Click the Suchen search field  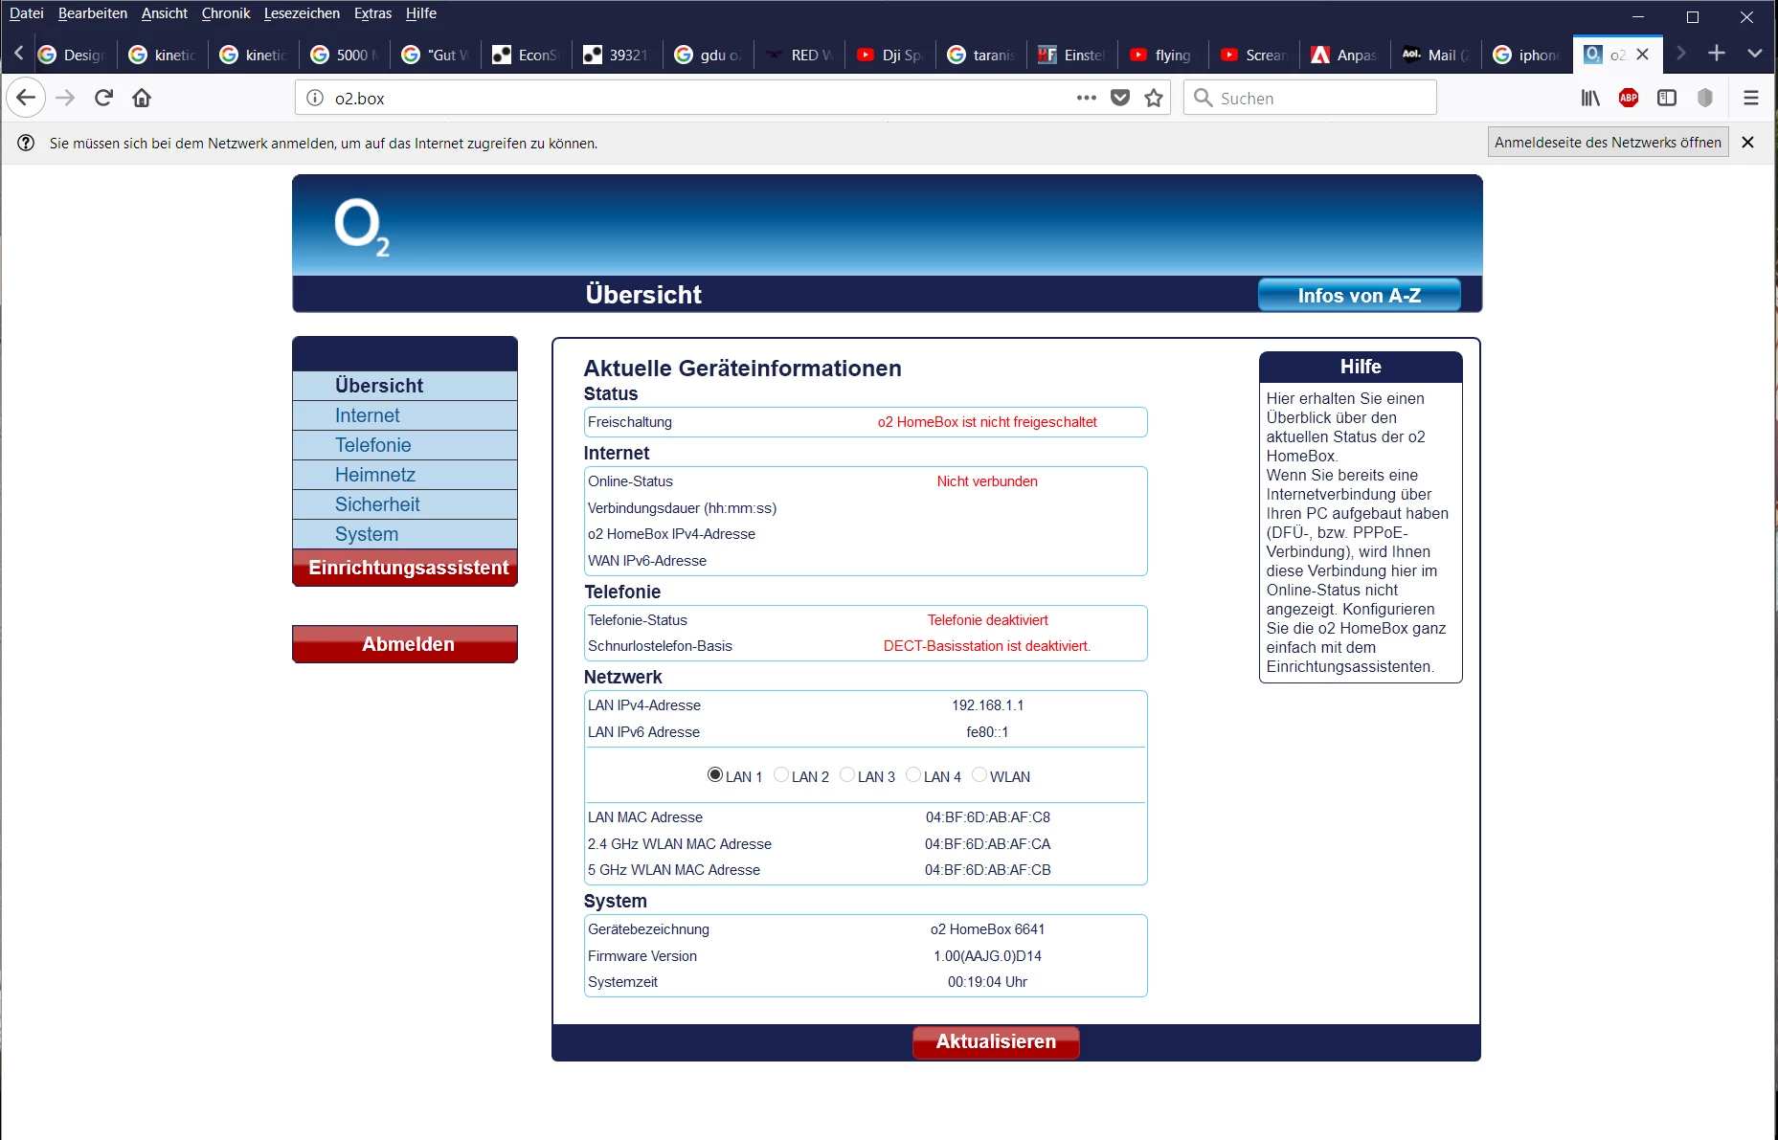pyautogui.click(x=1310, y=98)
